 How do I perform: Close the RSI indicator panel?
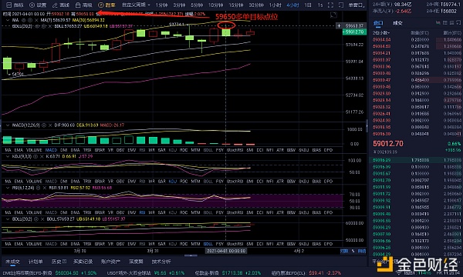tap(44, 188)
